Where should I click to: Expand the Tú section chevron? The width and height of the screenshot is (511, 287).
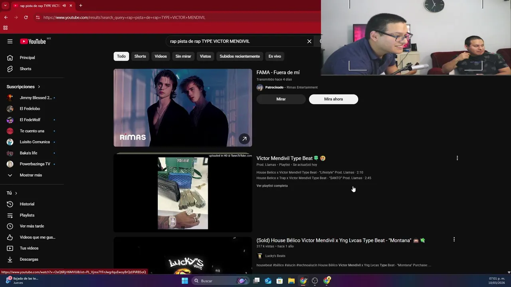coord(16,193)
